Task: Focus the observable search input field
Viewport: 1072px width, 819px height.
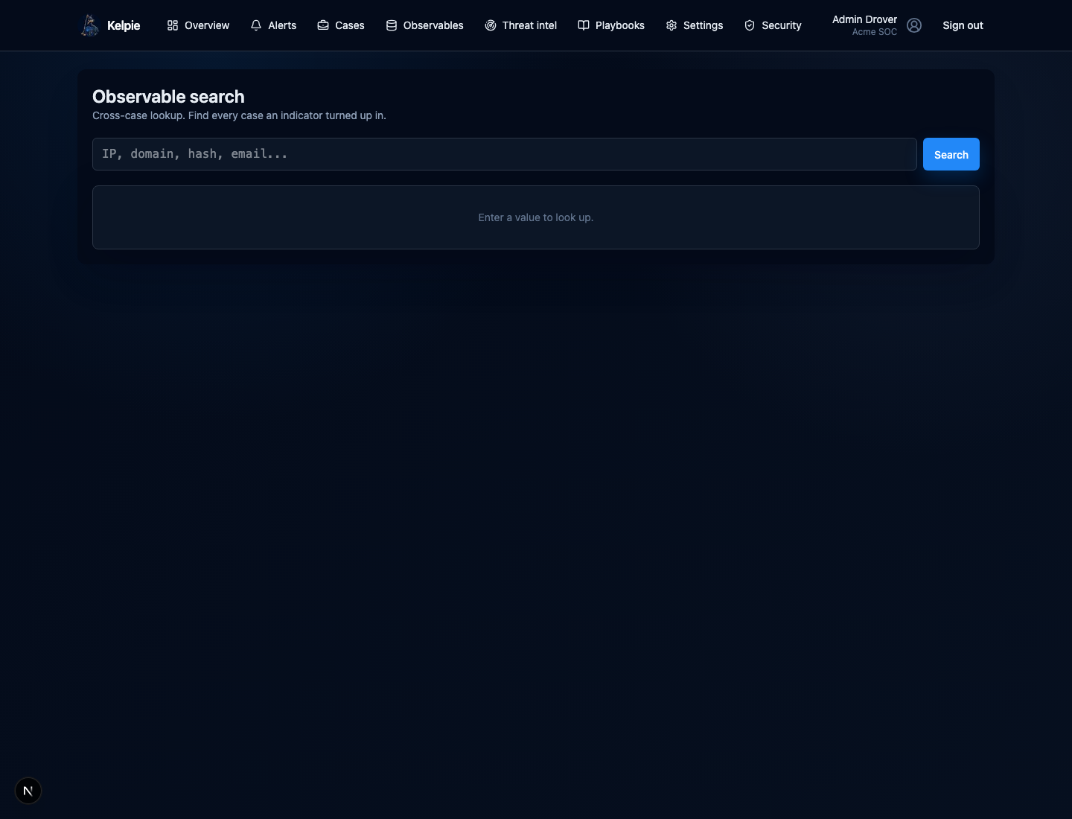Action: 505,154
